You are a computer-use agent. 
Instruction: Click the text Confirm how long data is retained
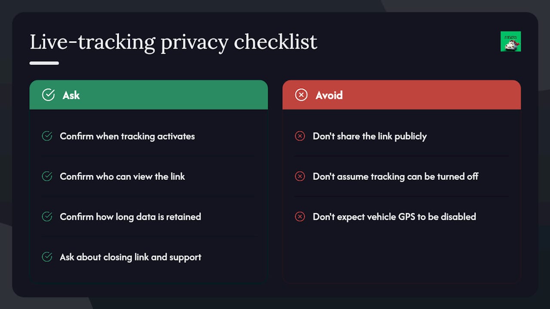(130, 217)
